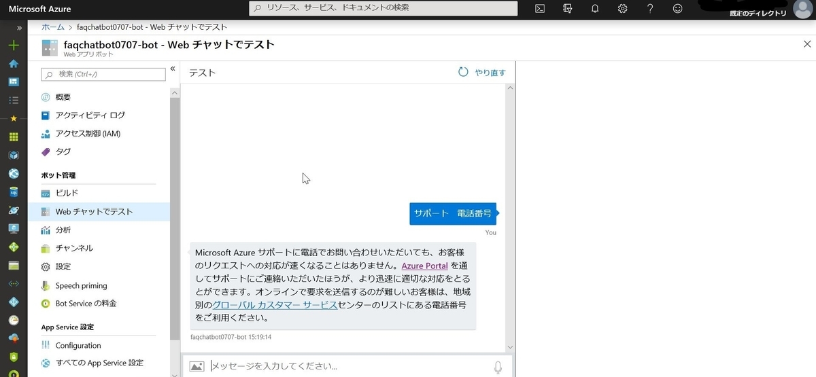Image resolution: width=816 pixels, height=377 pixels.
Task: Open portal Settings gear icon
Action: click(x=622, y=9)
